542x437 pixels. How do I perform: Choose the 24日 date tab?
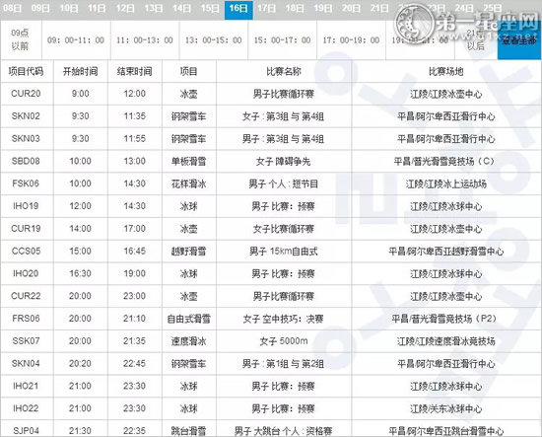(x=464, y=8)
